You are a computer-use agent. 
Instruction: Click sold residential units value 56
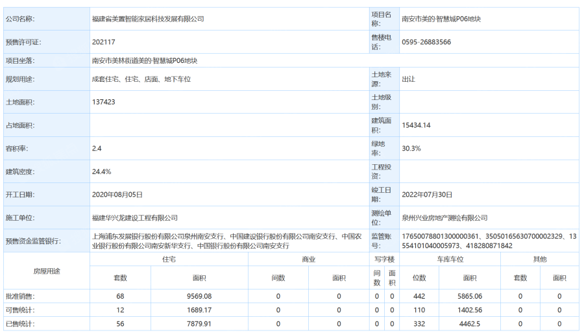[120, 324]
